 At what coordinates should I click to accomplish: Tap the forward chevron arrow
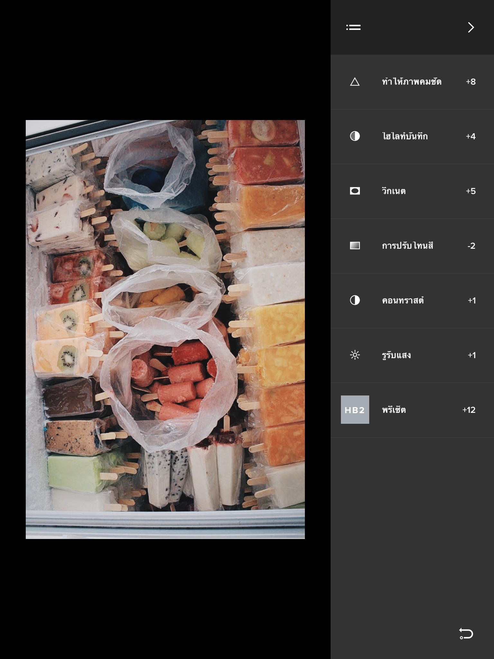[x=471, y=27]
